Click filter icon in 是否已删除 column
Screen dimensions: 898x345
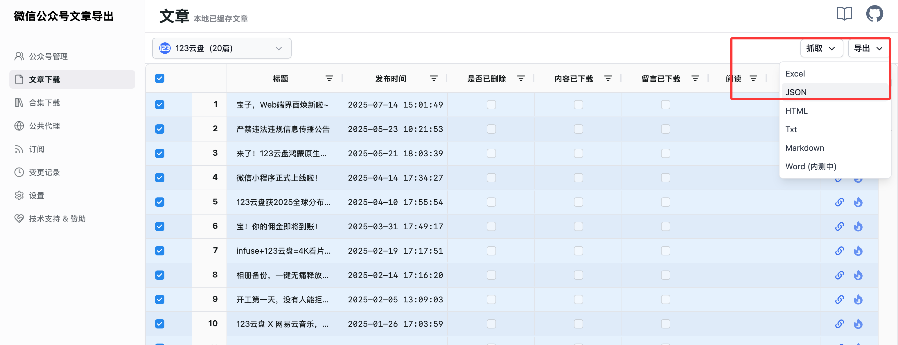click(520, 79)
